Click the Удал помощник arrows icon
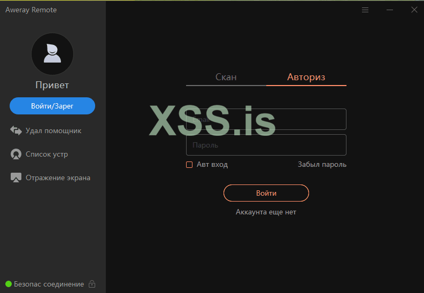Image resolution: width=424 pixels, height=293 pixels. pos(16,130)
